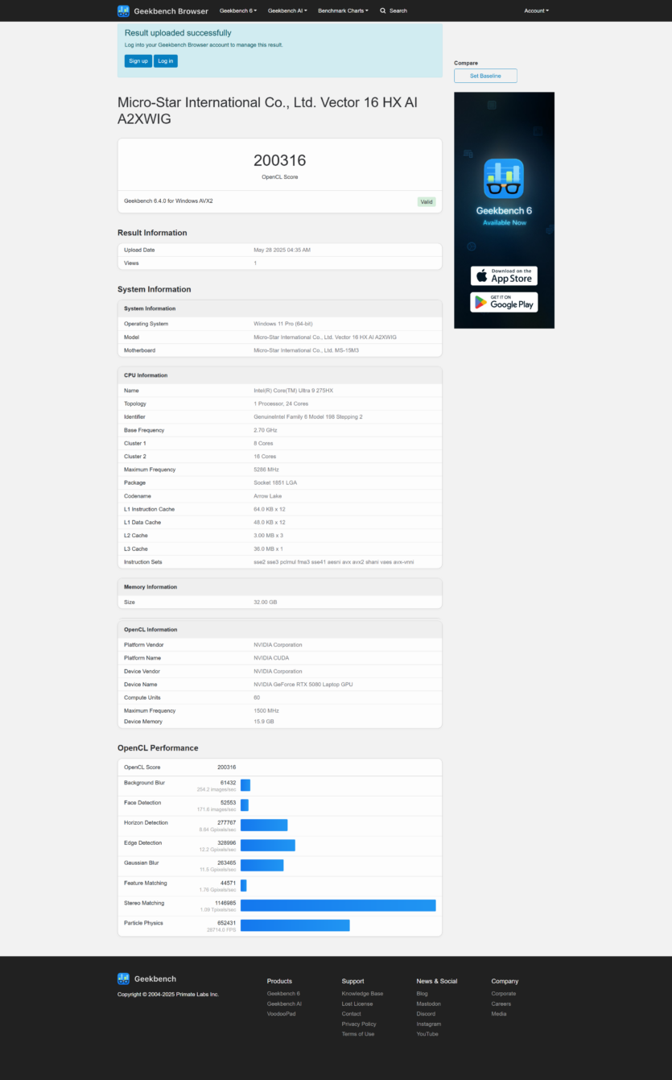Click the Horizon Detection performance bar
The width and height of the screenshot is (672, 1080).
(264, 825)
